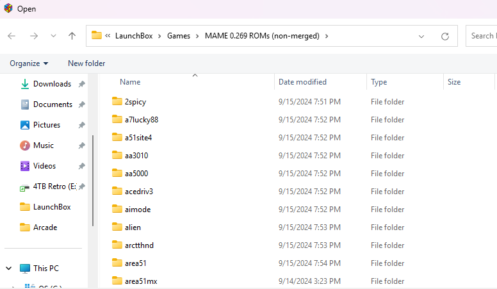Screen dimensions: 497x289
Task: Unpin Documents using its pin icon
Action: tap(82, 104)
